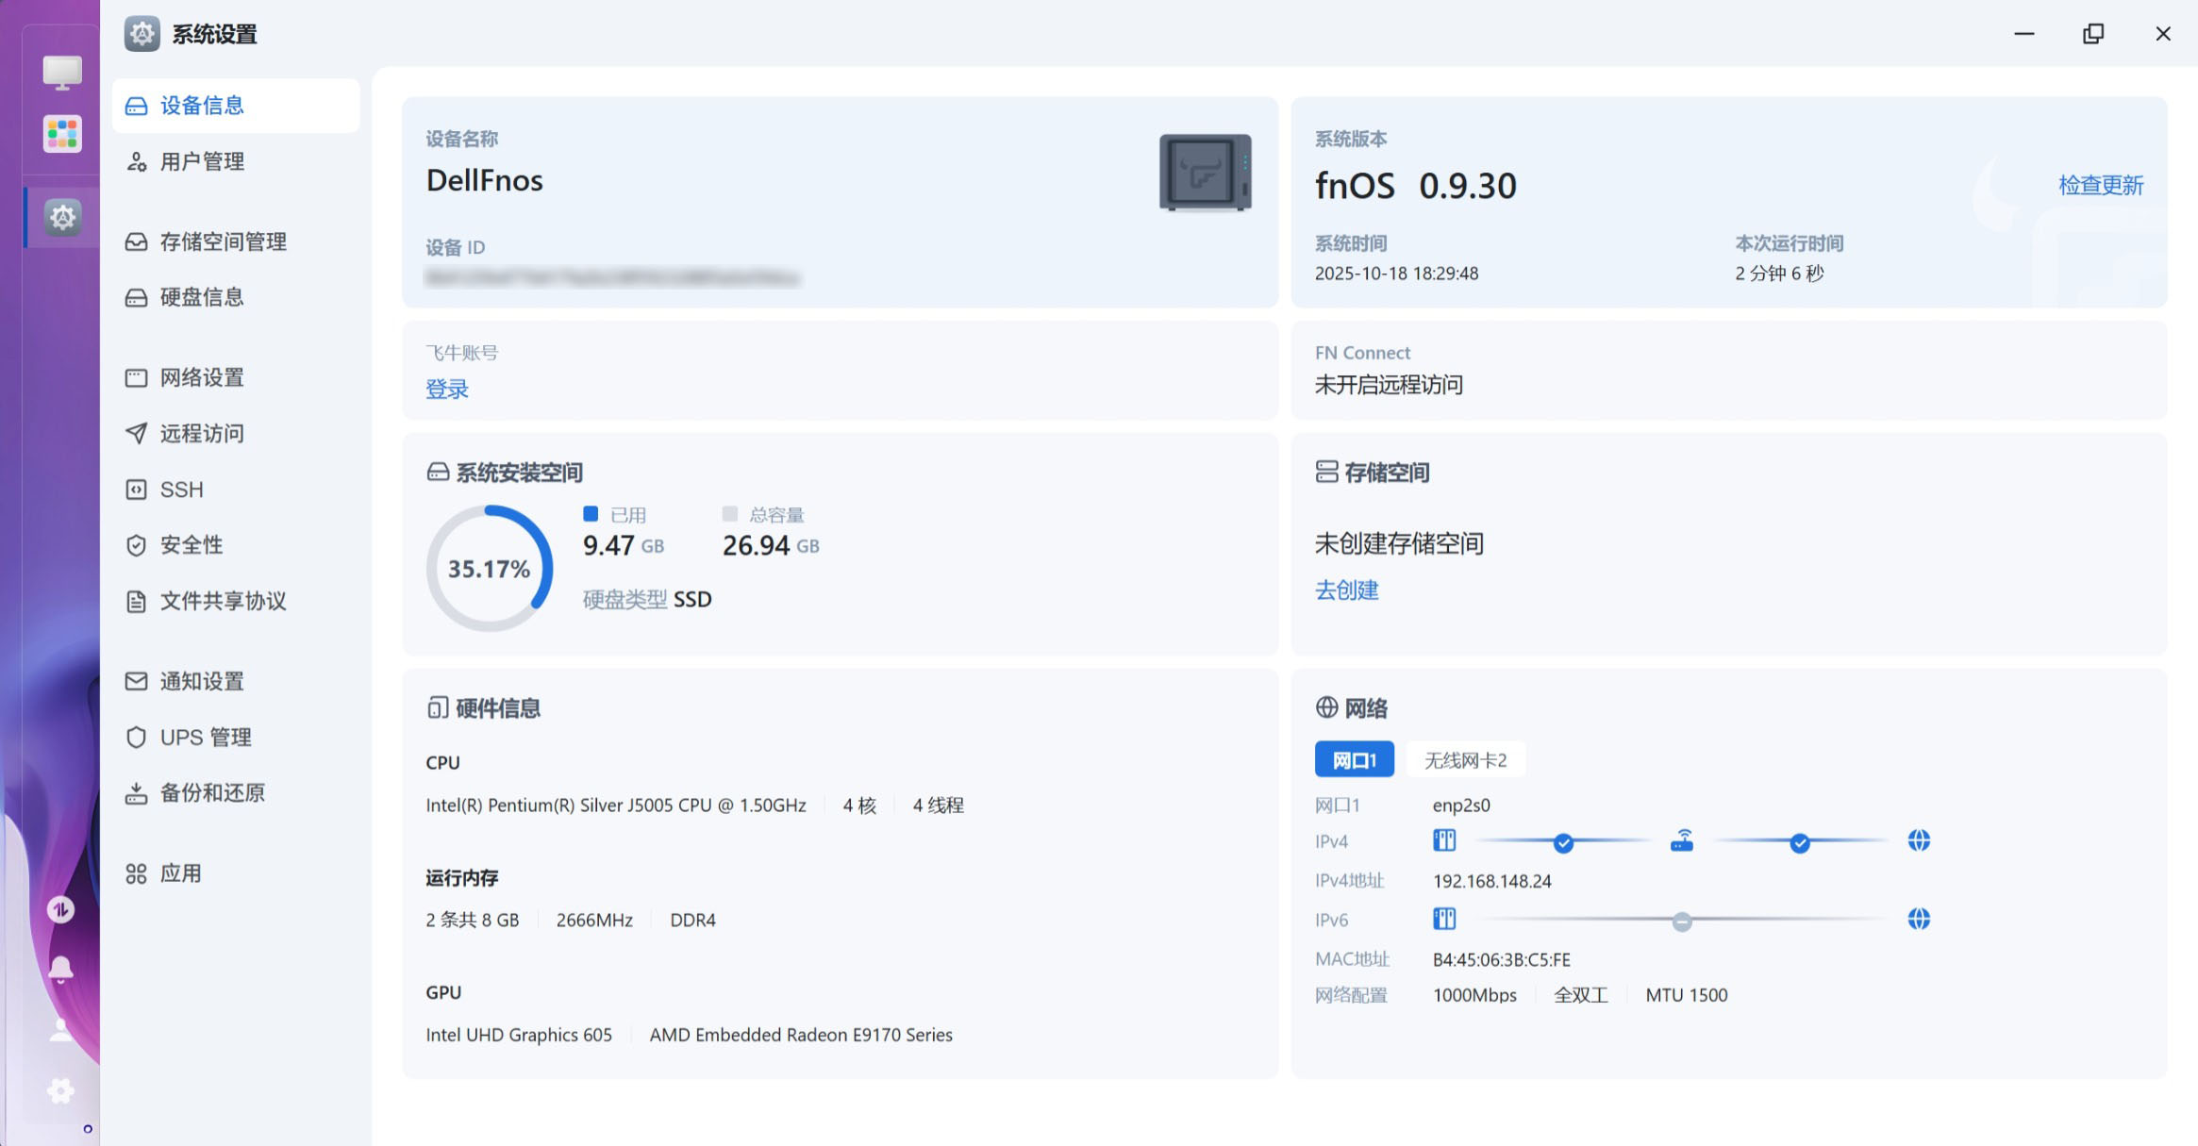Click the NAS device thumbnail image
The image size is (2198, 1146).
[x=1205, y=173]
